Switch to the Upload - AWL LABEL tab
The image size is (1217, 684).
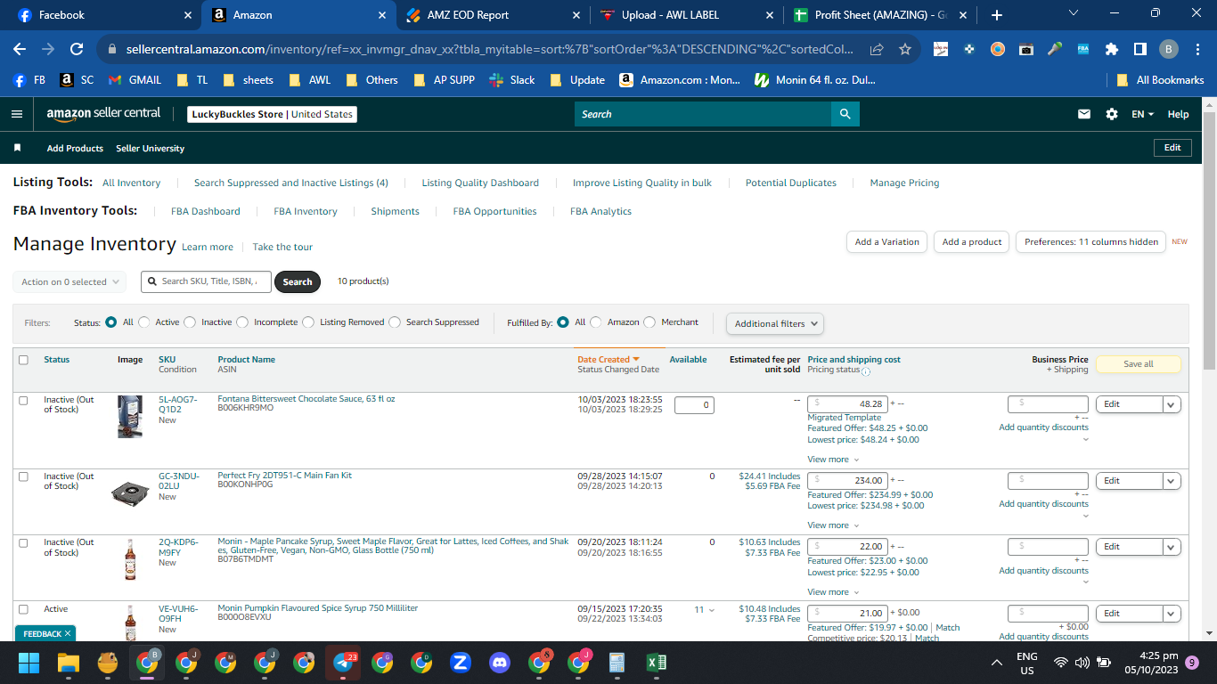pos(685,15)
